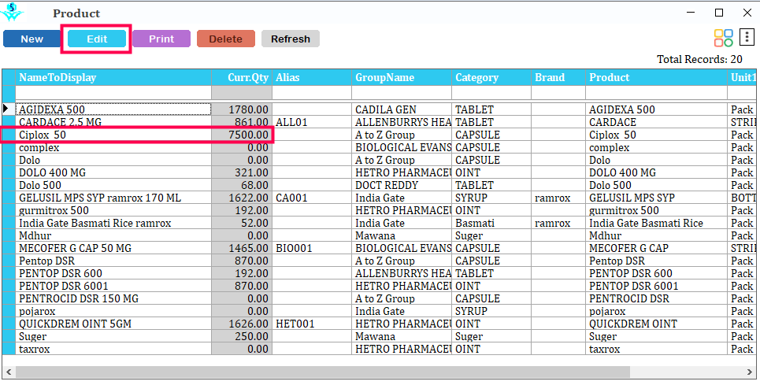The height and width of the screenshot is (385, 760).
Task: Open the colorful grid view icon
Action: pos(724,39)
